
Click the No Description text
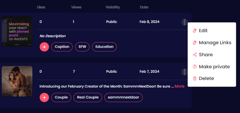[x=52, y=36]
